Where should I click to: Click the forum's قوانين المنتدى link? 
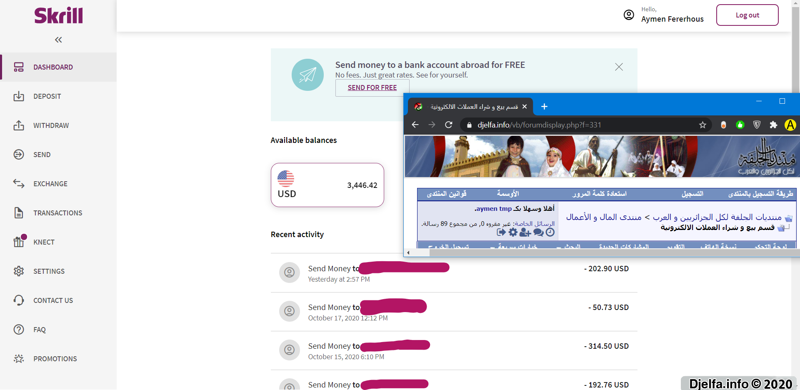447,194
